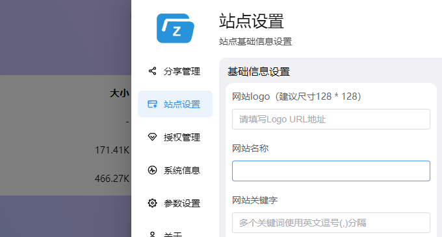442x237 pixels.
Task: Click the 网站logo field label
Action: pyautogui.click(x=296, y=96)
